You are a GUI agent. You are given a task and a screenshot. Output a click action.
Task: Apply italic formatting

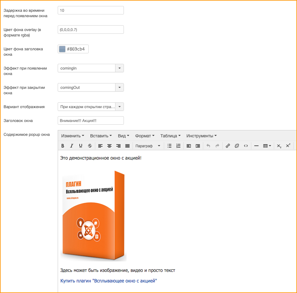72,146
